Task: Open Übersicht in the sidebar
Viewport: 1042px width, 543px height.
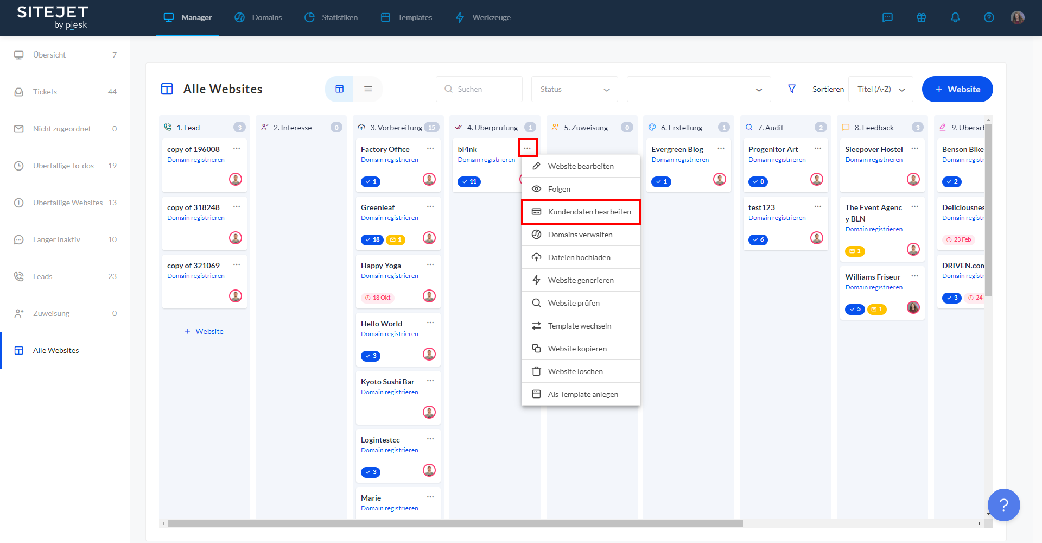Action: [65, 55]
